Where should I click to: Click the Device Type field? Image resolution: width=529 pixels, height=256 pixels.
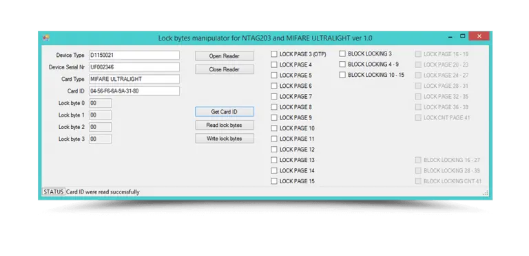[134, 55]
